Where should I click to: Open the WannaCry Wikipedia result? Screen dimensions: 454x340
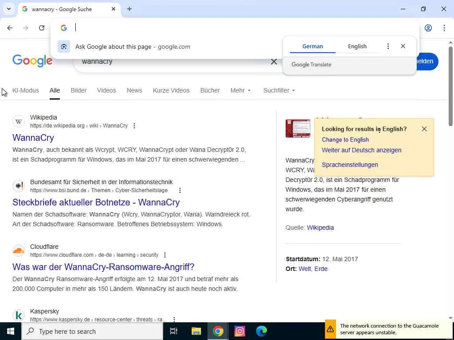33,138
